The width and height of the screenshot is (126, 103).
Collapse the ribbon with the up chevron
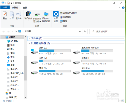click(x=120, y=8)
